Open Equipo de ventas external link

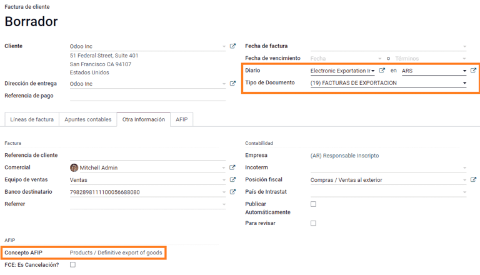[x=233, y=180]
